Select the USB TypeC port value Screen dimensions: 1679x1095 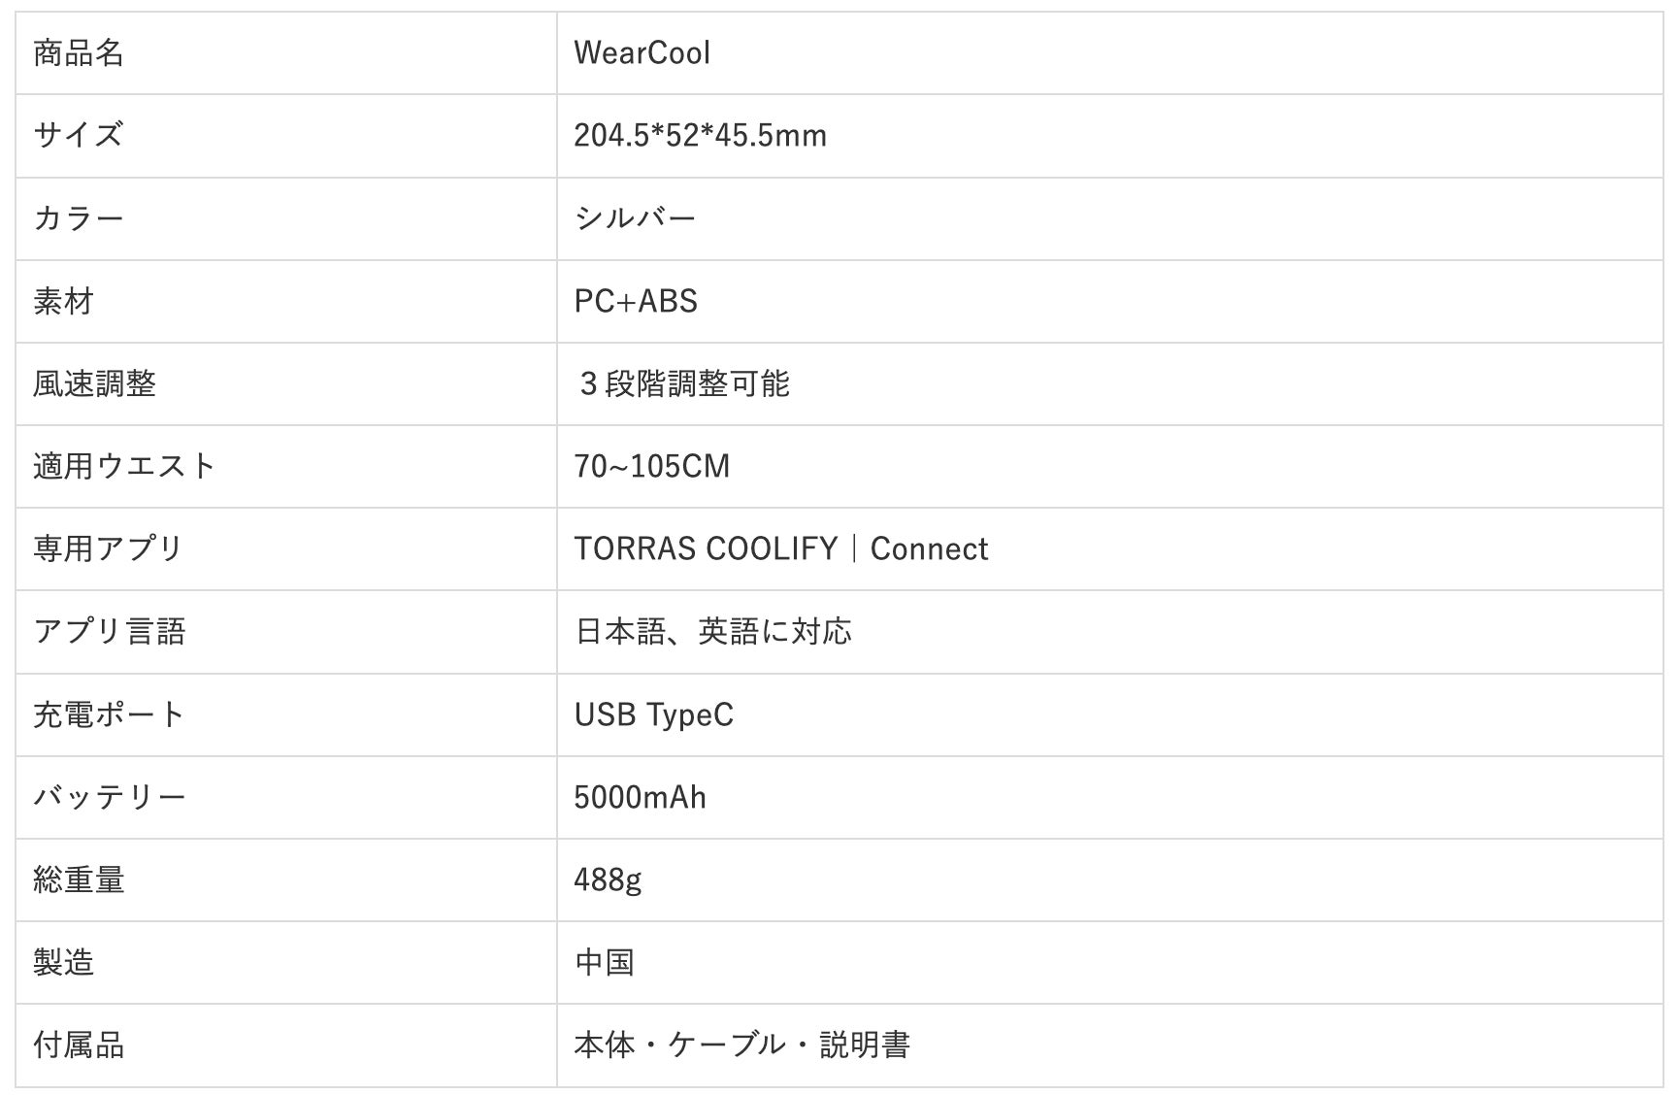pyautogui.click(x=653, y=714)
